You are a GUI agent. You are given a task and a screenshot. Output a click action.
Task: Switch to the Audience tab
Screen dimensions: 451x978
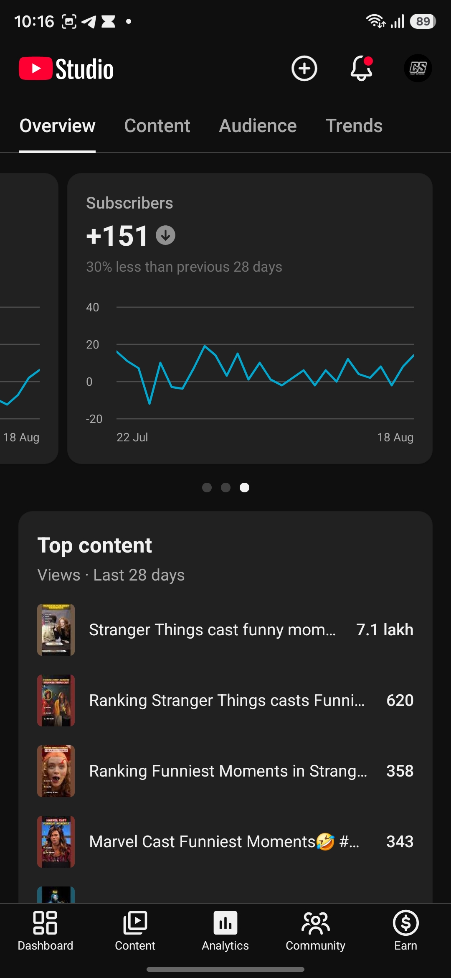[x=258, y=126]
